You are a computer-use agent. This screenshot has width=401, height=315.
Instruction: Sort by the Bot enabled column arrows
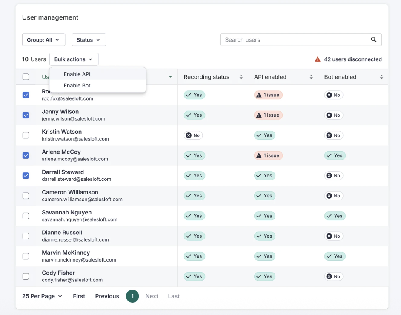click(381, 77)
